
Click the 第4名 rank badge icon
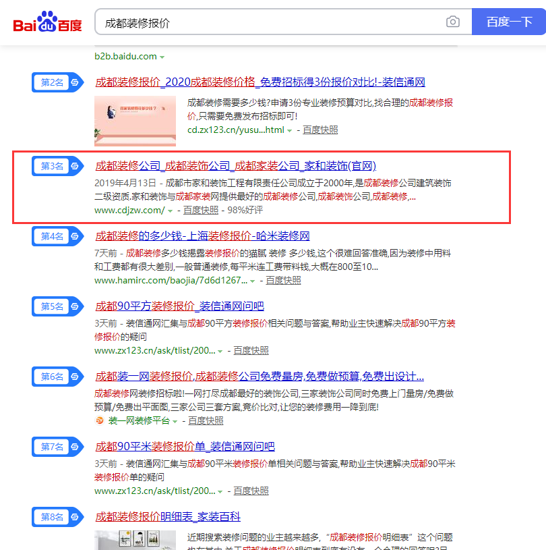(57, 236)
